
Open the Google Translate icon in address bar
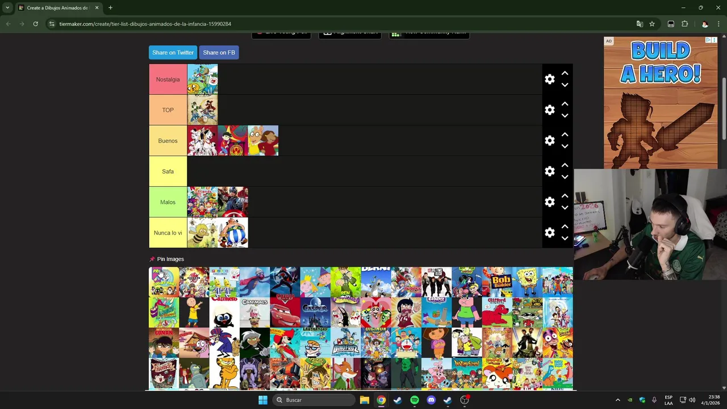(640, 24)
